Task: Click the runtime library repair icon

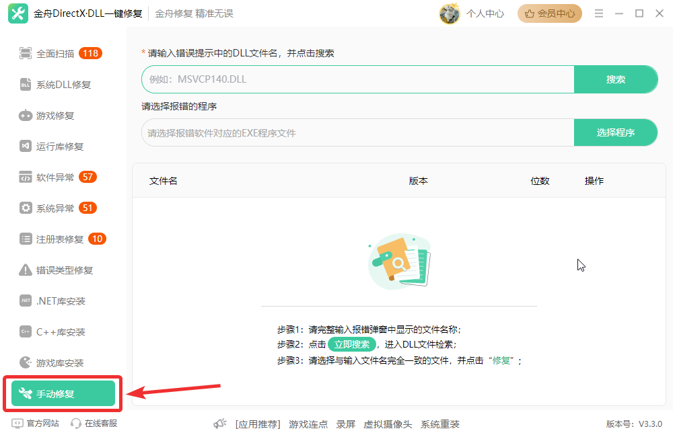Action: [26, 147]
